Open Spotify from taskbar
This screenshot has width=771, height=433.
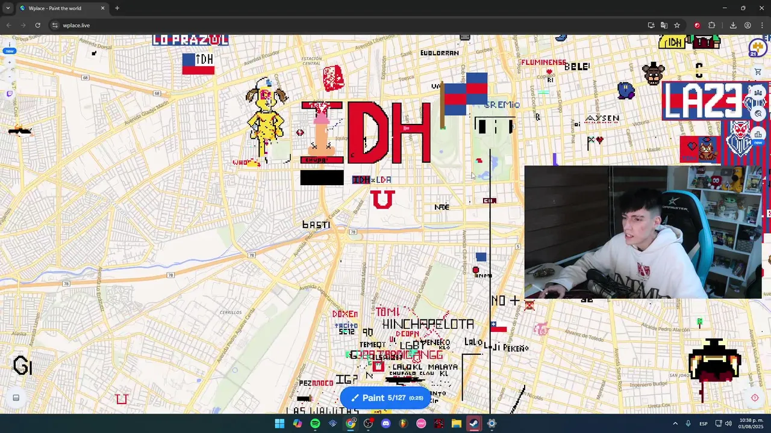(315, 423)
